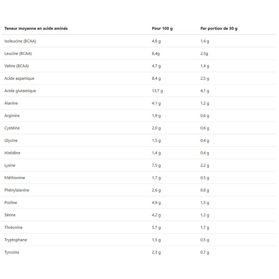The width and height of the screenshot is (279, 279).
Task: Click the 'Par portion de 30 g' header
Action: pos(219,28)
